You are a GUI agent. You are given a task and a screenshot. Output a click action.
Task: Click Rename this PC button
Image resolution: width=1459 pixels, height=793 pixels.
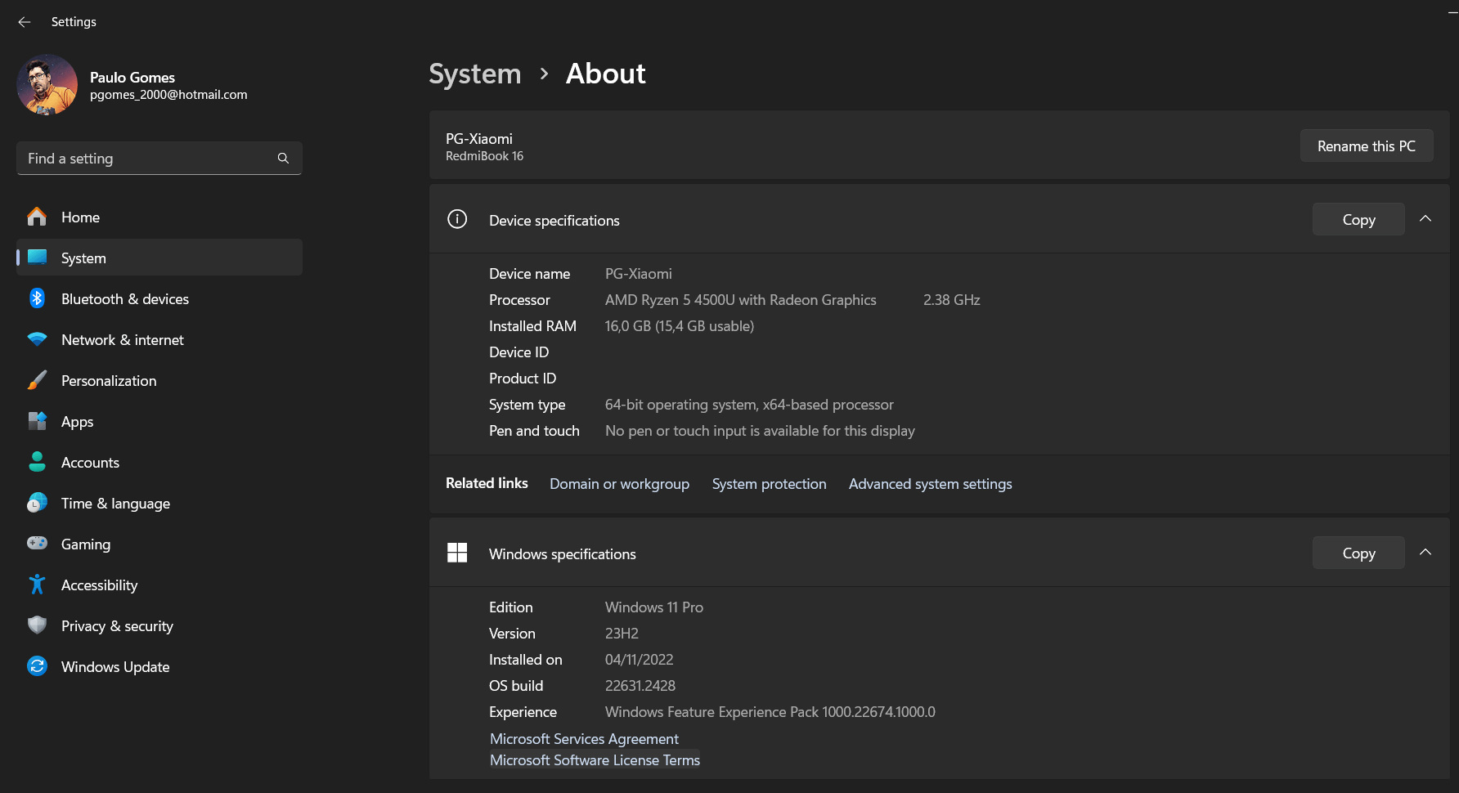tap(1367, 146)
